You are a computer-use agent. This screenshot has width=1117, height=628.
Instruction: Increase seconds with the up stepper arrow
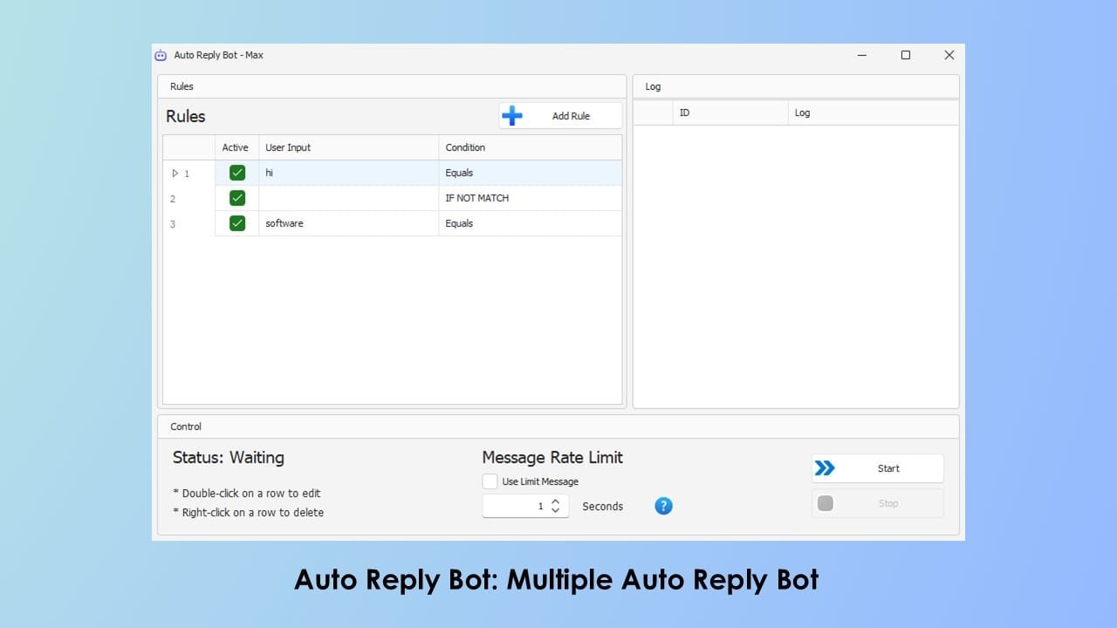coord(556,502)
